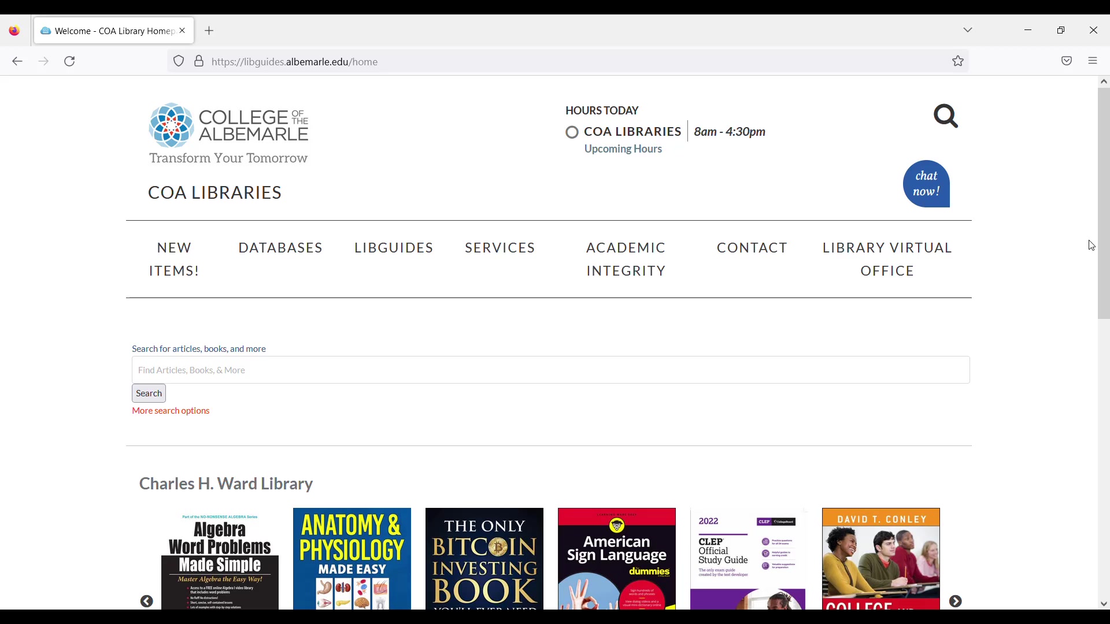Open a new browser tab
1110x624 pixels.
[210, 31]
